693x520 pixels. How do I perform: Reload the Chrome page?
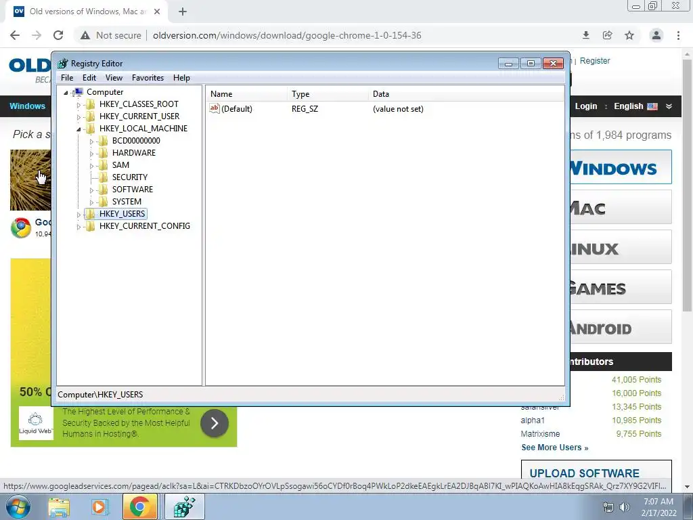pos(58,35)
